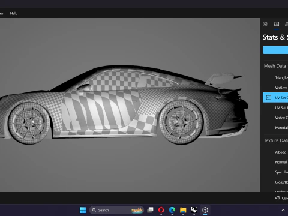
Task: Click the taskbar Search box
Action: click(116, 210)
